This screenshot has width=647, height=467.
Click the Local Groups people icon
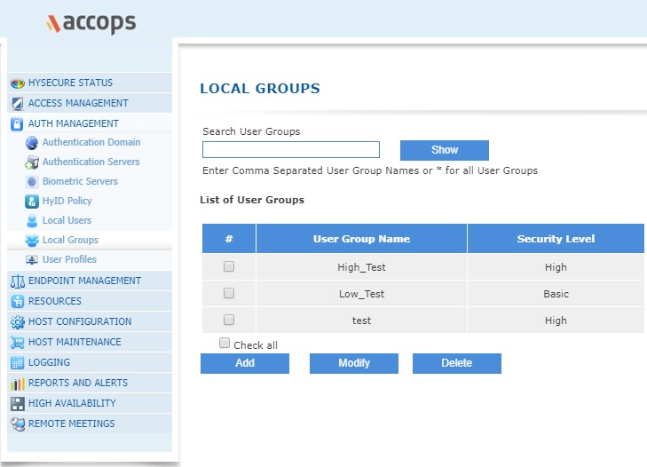coord(32,240)
